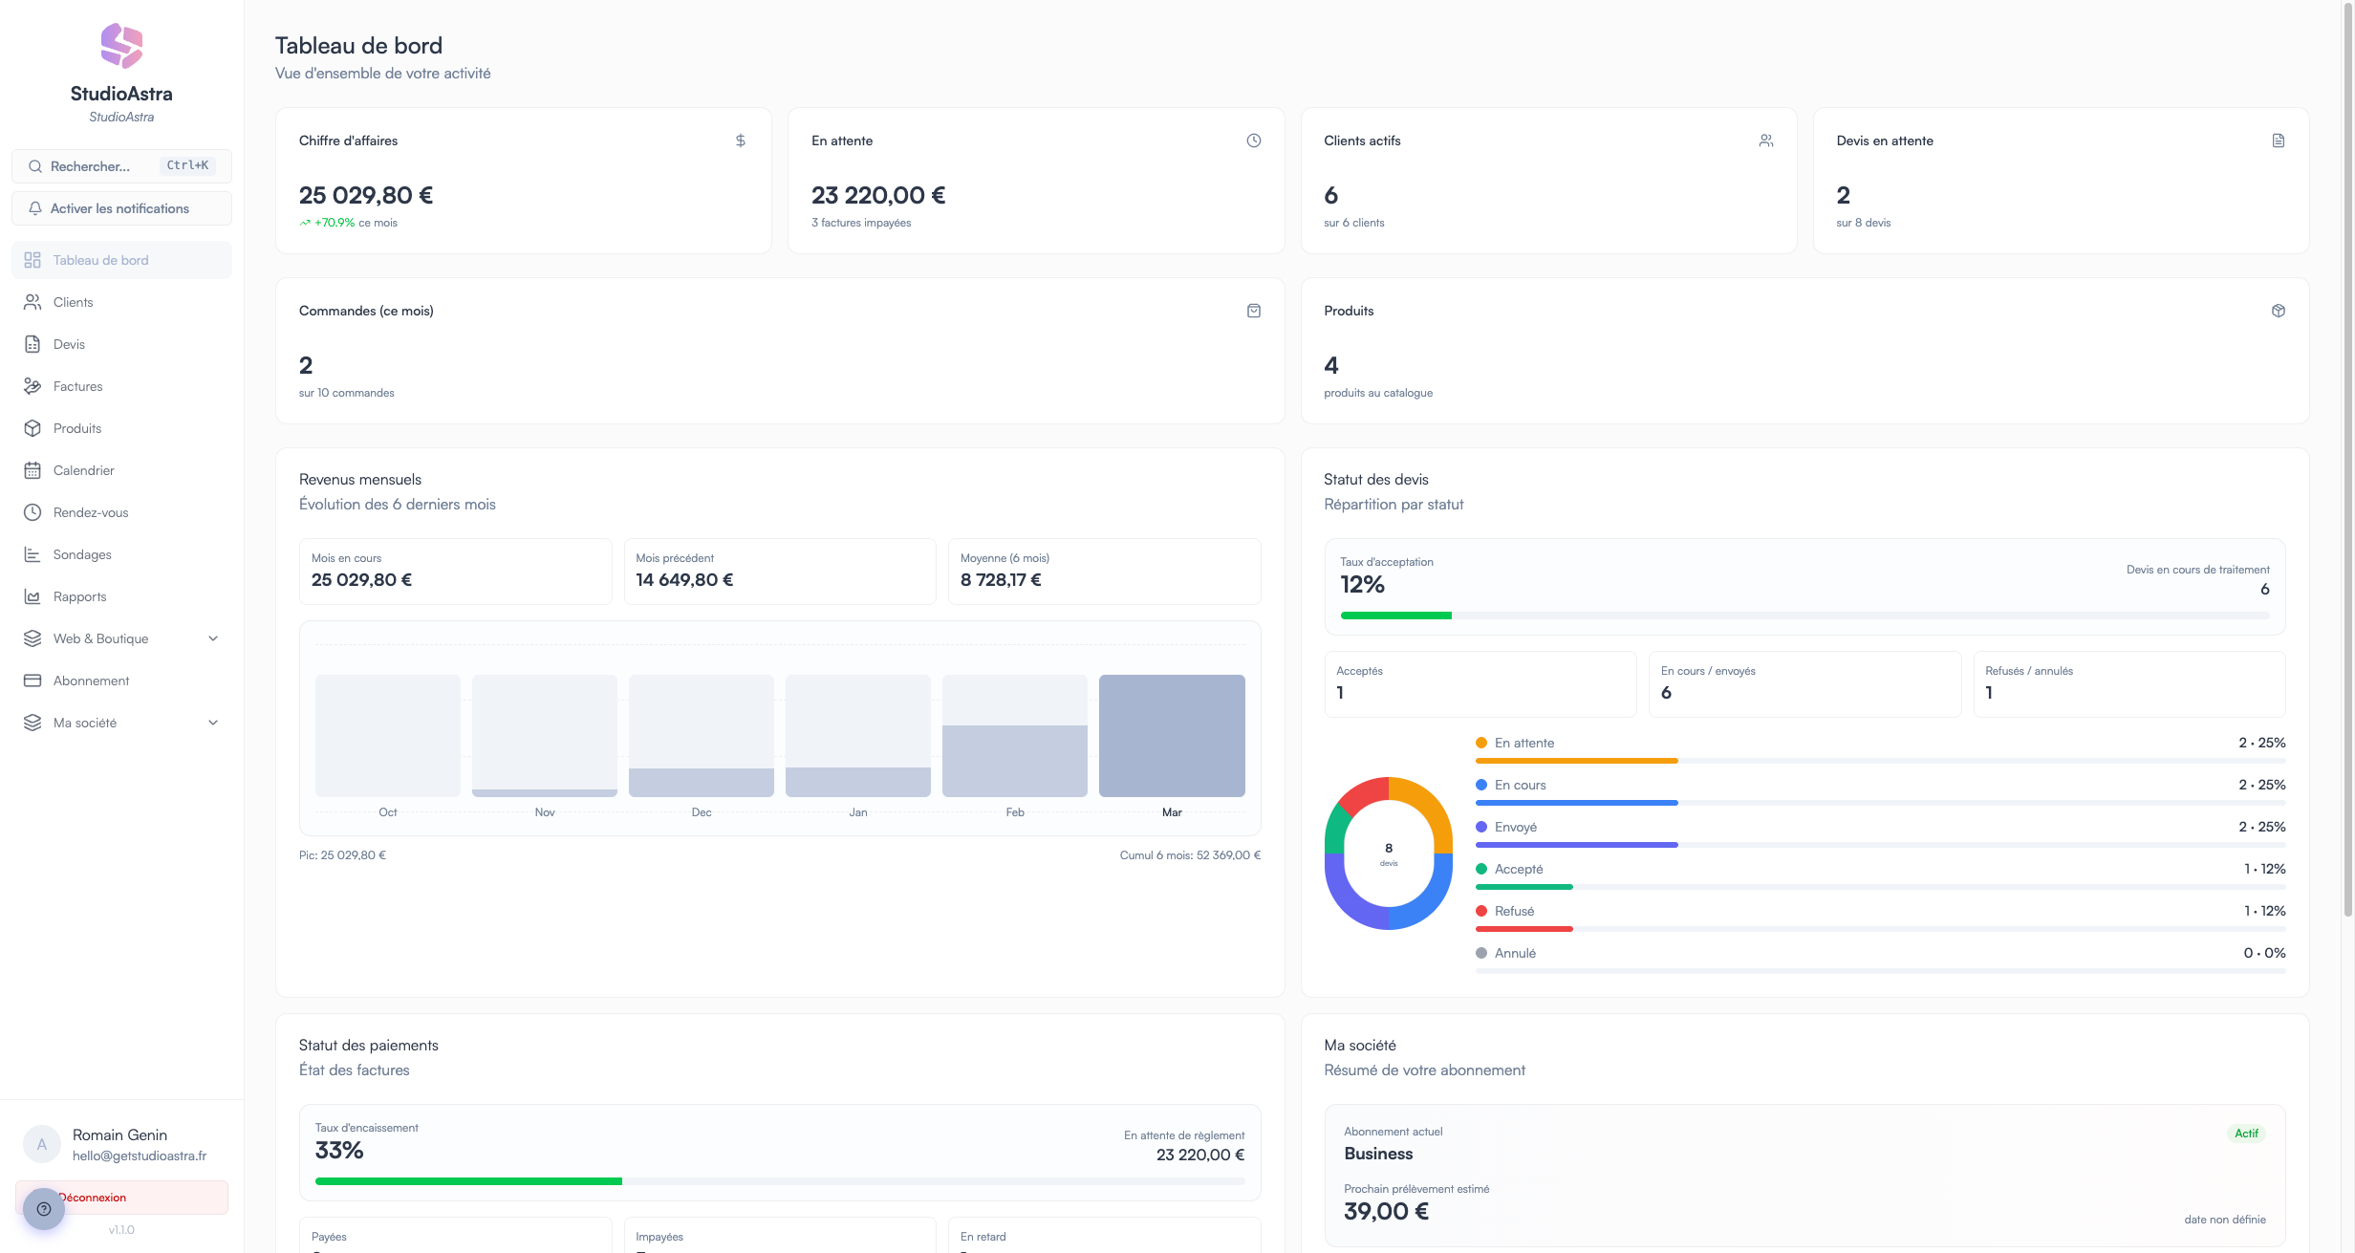Expand the Web & Boutique submenu chevron

(x=213, y=638)
